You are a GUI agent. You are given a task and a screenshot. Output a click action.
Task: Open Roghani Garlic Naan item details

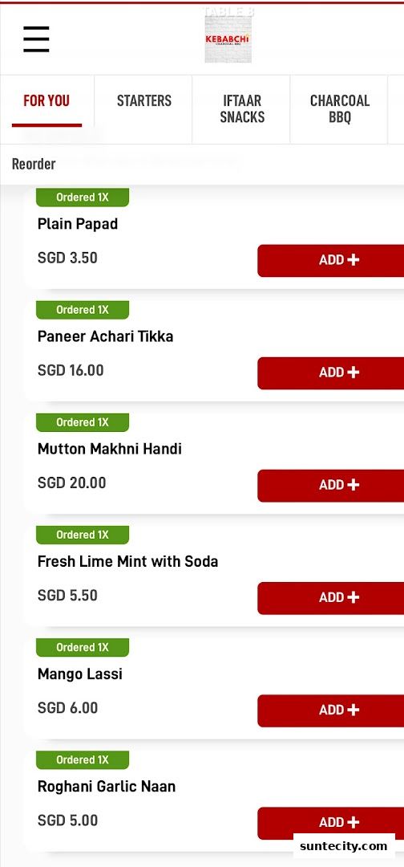[x=107, y=786]
